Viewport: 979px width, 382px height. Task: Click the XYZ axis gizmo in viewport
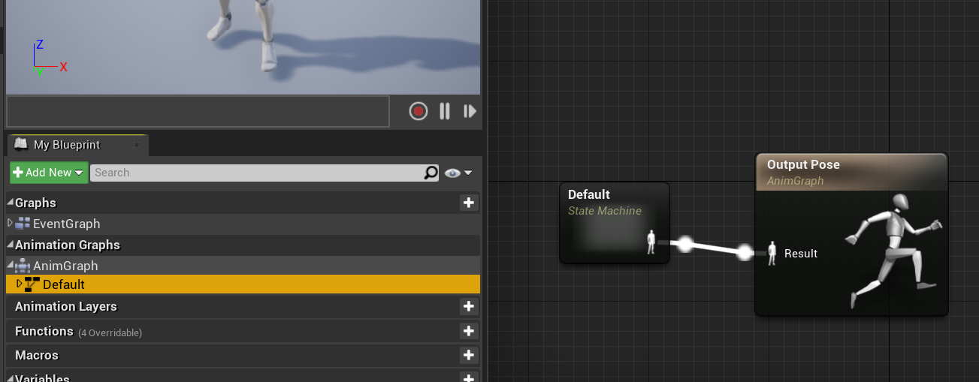click(50, 59)
